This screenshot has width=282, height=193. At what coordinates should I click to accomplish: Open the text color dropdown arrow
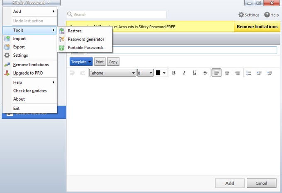[x=164, y=73]
